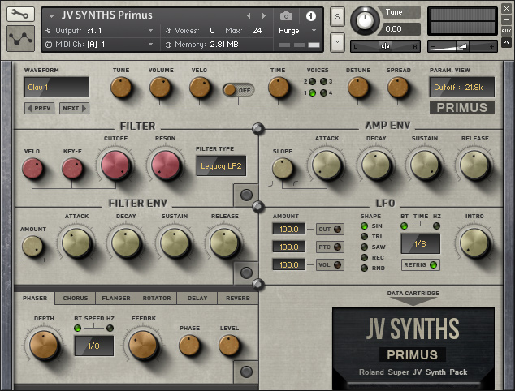Image resolution: width=515 pixels, height=391 pixels.
Task: Click the JV SYNTHS data cartridge
Action: (413, 348)
